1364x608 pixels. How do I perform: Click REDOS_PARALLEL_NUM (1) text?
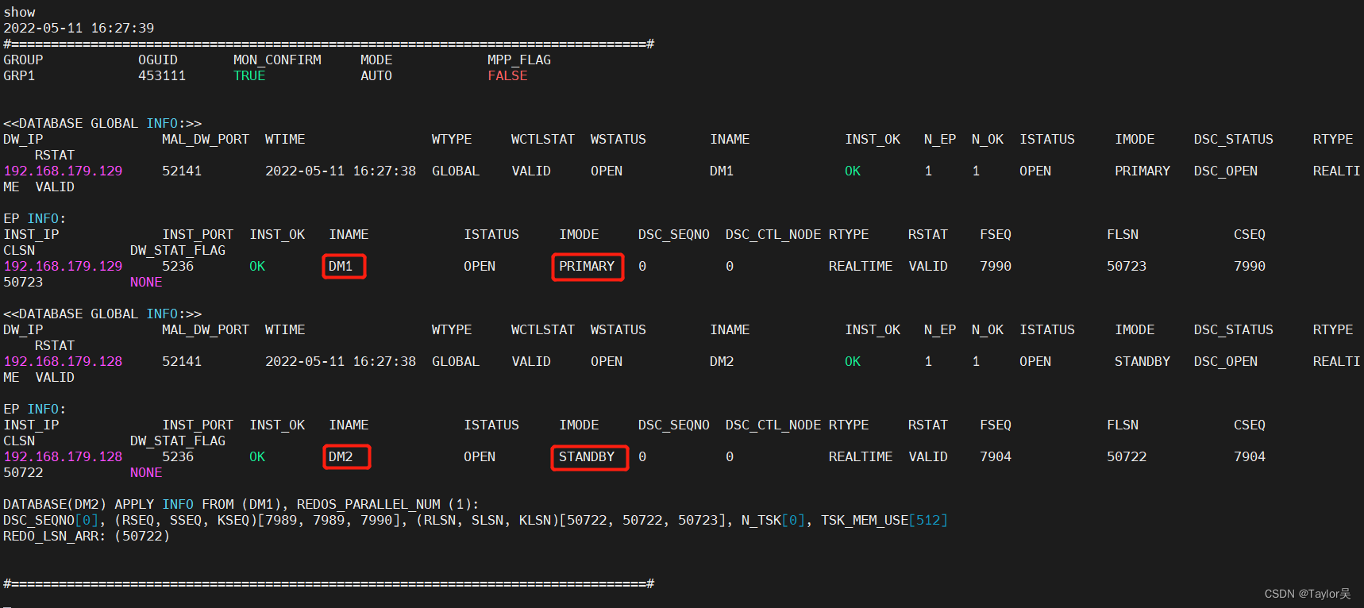click(x=384, y=505)
